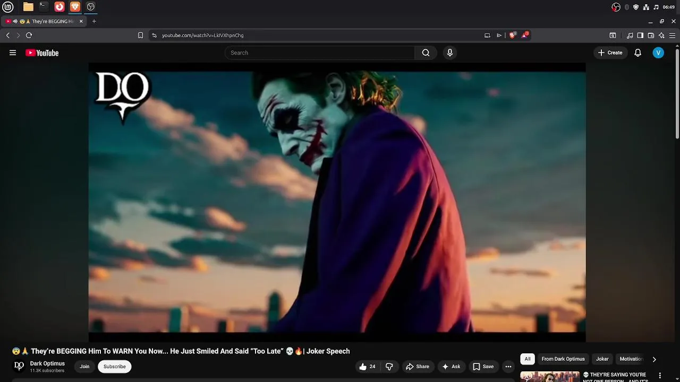Viewport: 680px width, 382px height.
Task: Click the OBS recording tray icon
Action: pyautogui.click(x=616, y=7)
